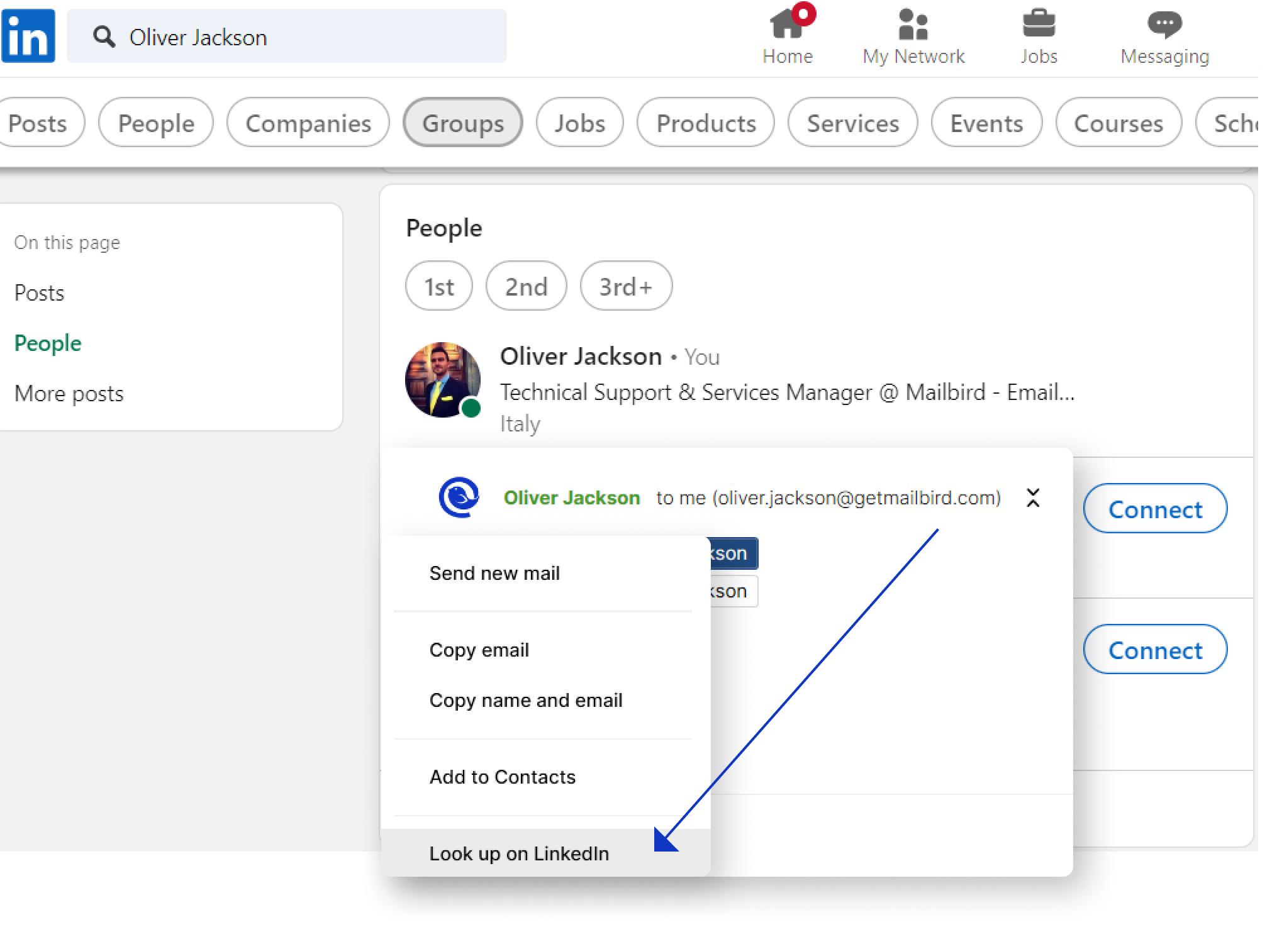The height and width of the screenshot is (927, 1277).
Task: Click the search magnifier icon
Action: [104, 37]
